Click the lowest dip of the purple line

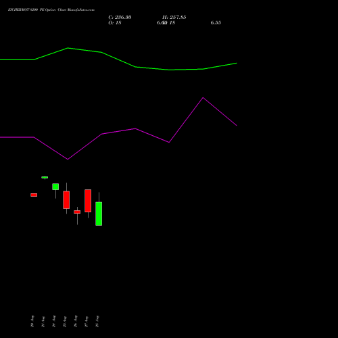tap(68, 160)
